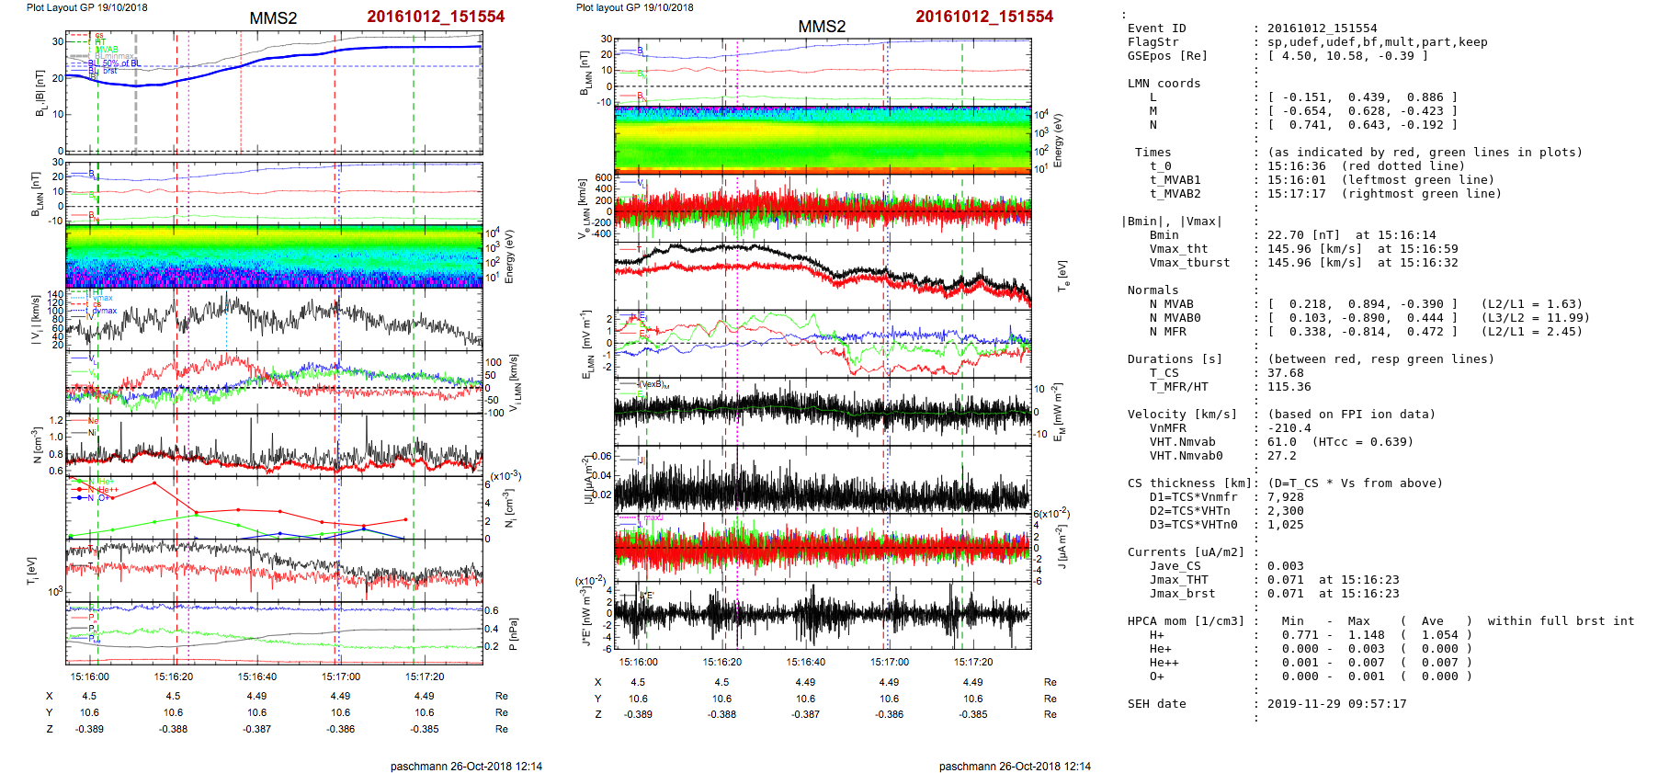Click the 15:17:20 tick label under the right plot
This screenshot has height=773, width=1658.
tap(972, 662)
